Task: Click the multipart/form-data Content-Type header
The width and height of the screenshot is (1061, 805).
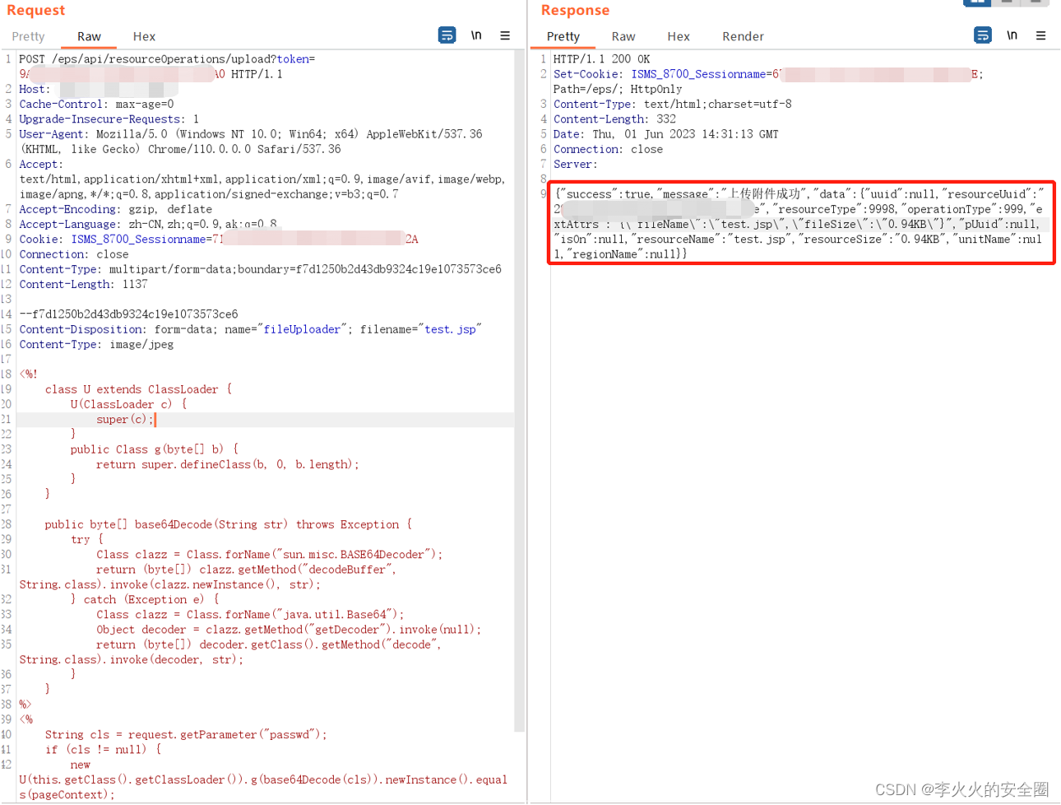Action: (260, 269)
